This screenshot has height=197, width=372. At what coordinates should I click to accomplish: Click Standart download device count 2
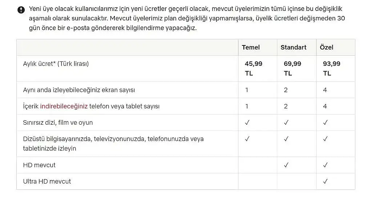click(286, 106)
